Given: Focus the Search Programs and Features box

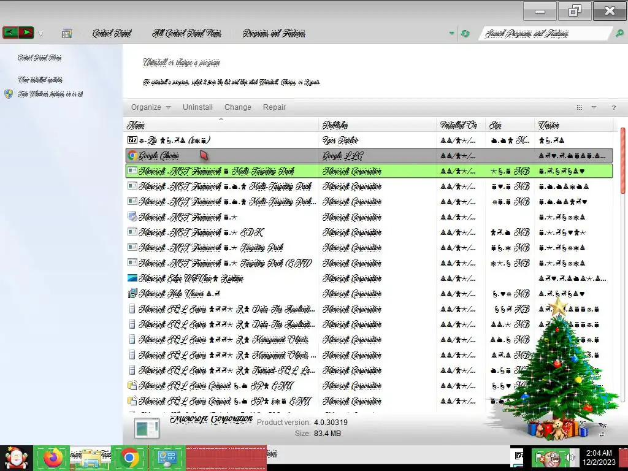Looking at the screenshot, I should point(545,34).
